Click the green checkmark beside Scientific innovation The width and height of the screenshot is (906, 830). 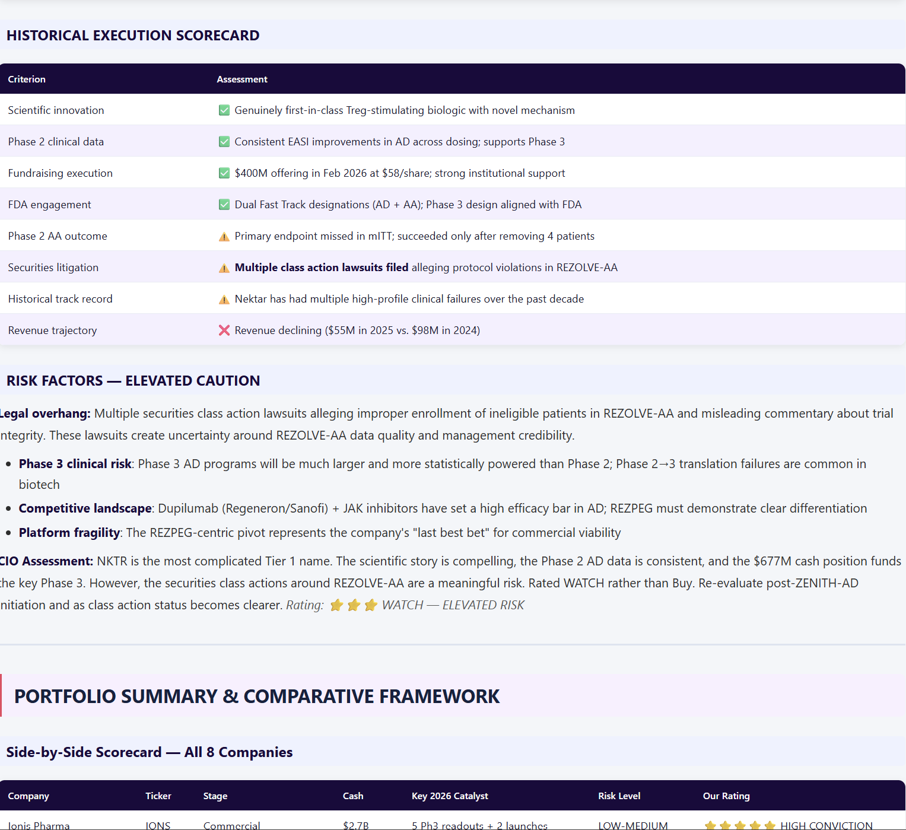(x=224, y=110)
